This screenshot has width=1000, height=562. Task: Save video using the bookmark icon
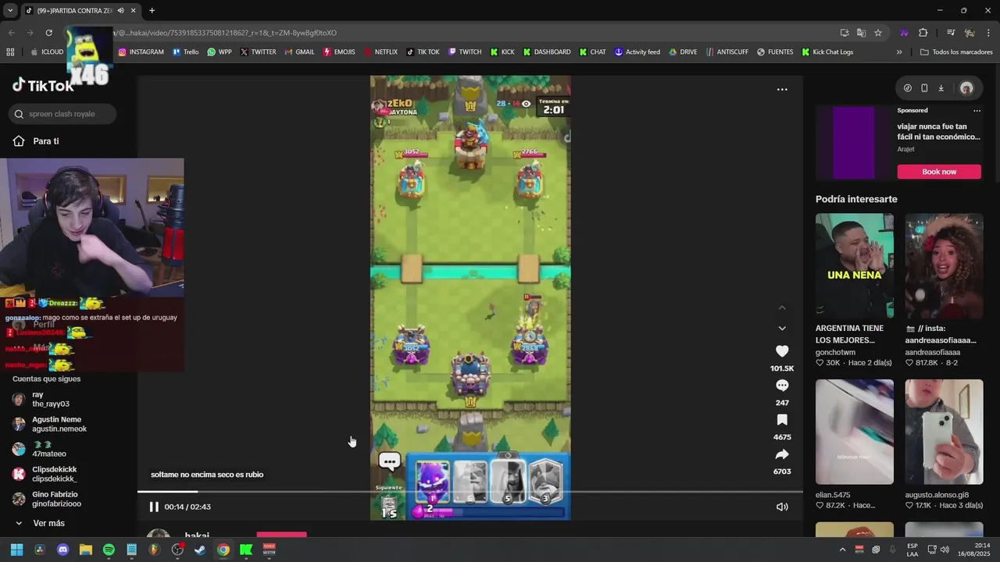pos(782,420)
